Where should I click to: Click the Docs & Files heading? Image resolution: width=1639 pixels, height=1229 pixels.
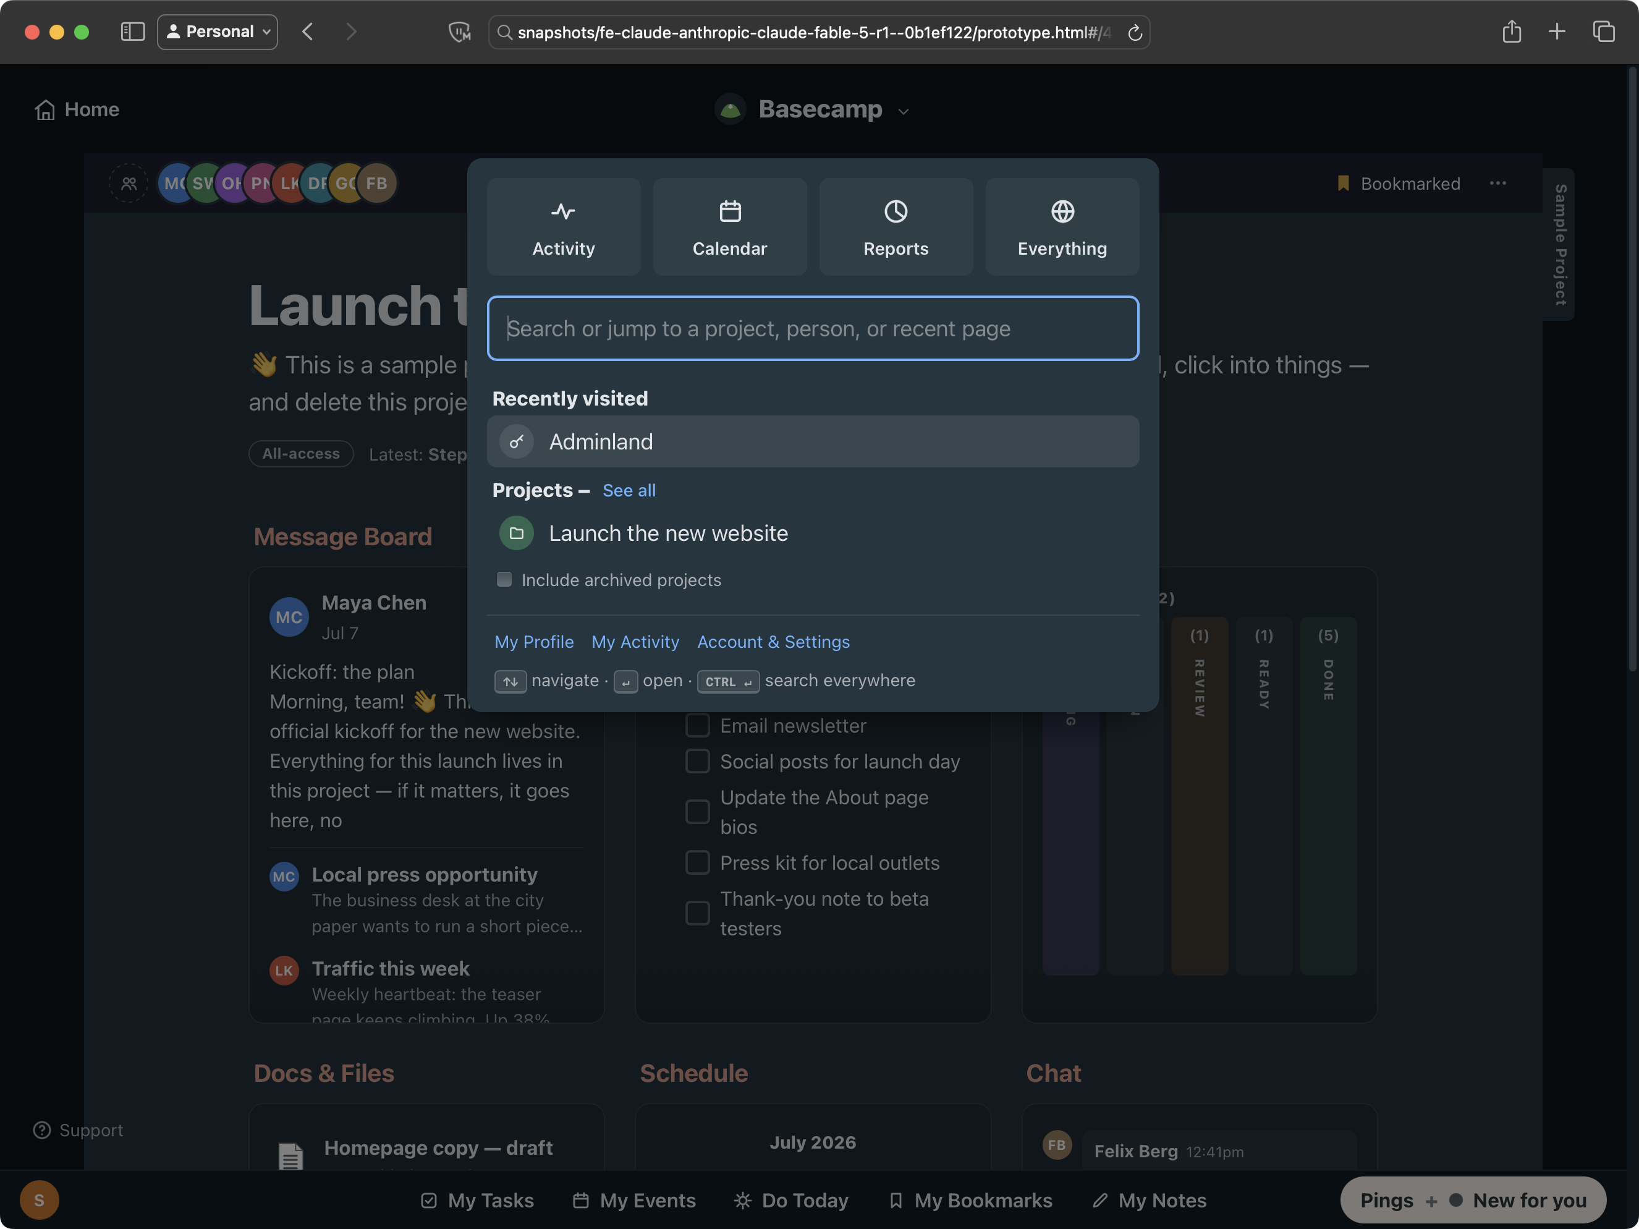coord(324,1073)
